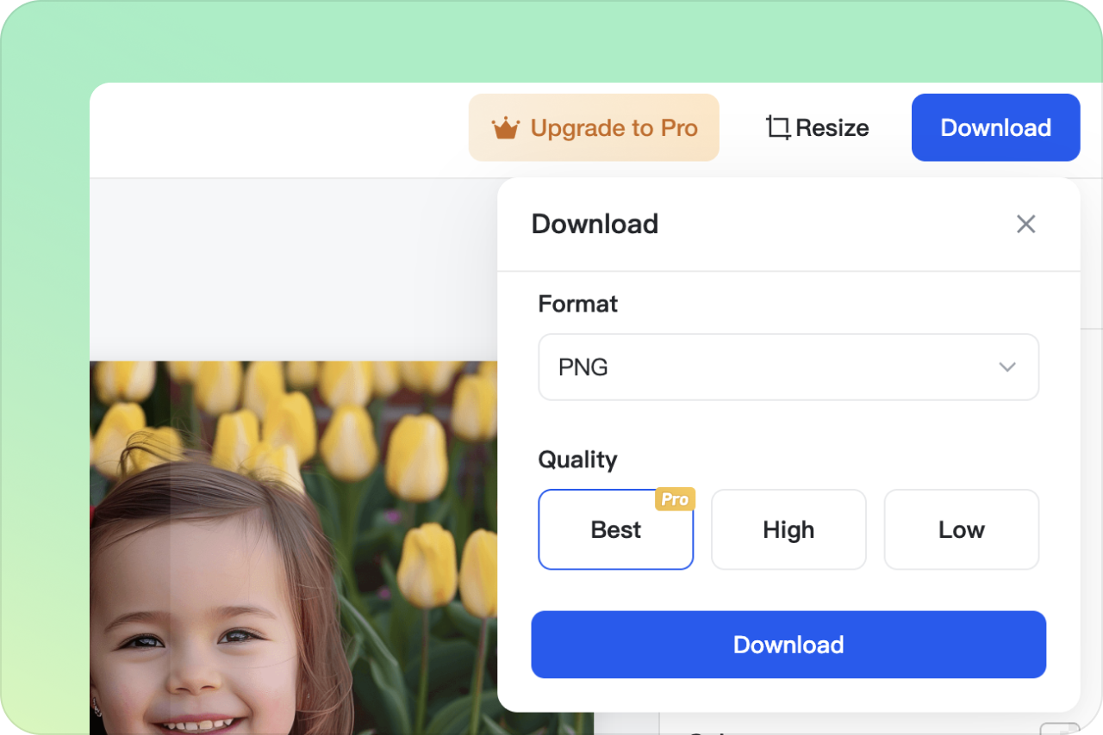Expand format list using the chevron arrow
Viewport: 1103px width, 735px height.
pyautogui.click(x=1006, y=367)
